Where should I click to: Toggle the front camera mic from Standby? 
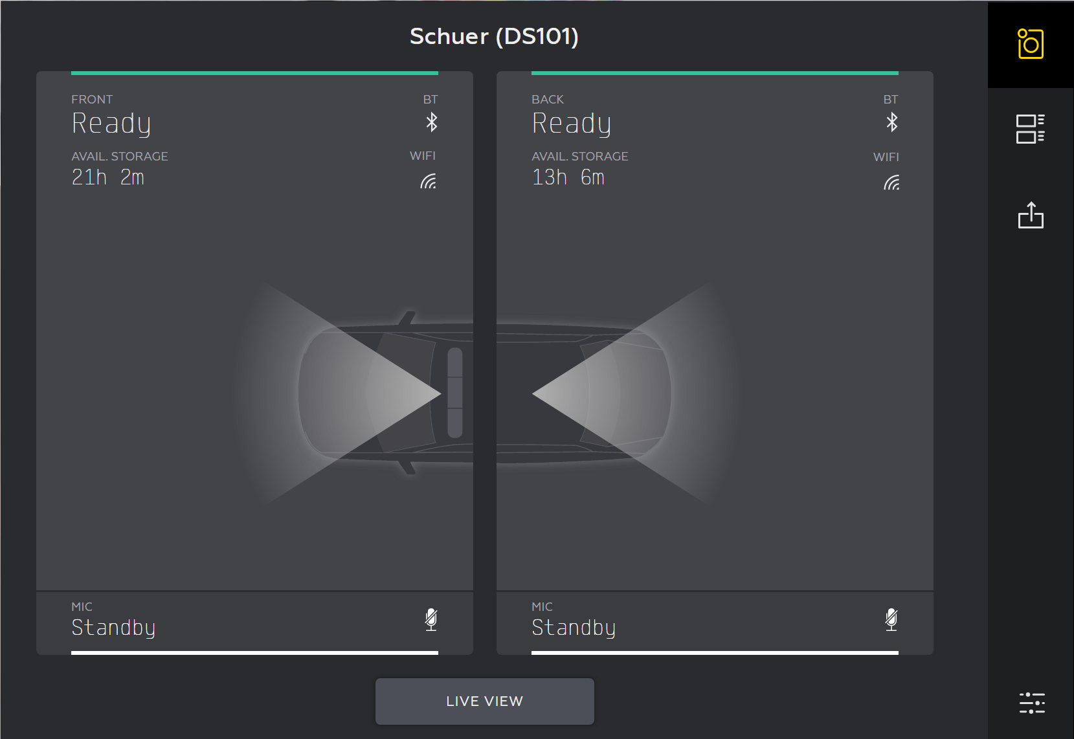coord(431,621)
